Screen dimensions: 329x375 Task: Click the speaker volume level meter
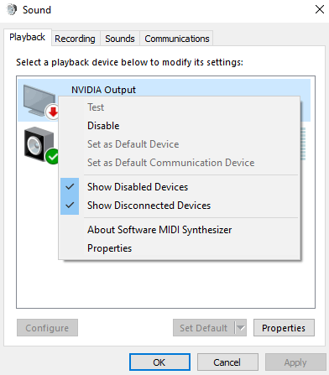[x=303, y=143]
